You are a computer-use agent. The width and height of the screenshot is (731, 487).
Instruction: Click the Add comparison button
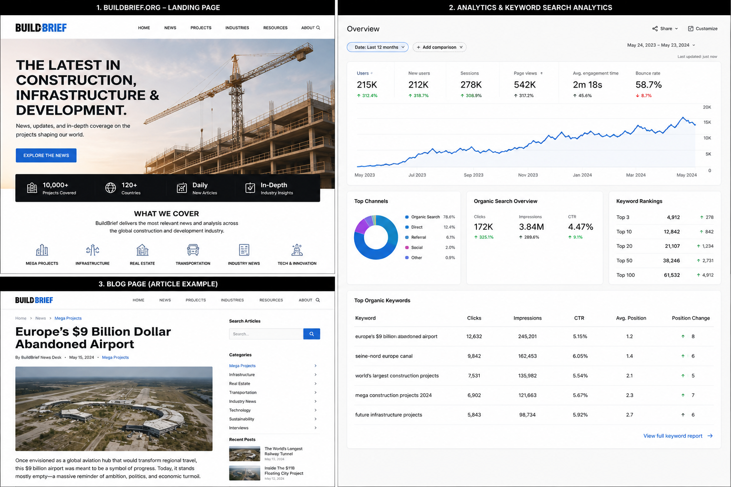point(439,47)
